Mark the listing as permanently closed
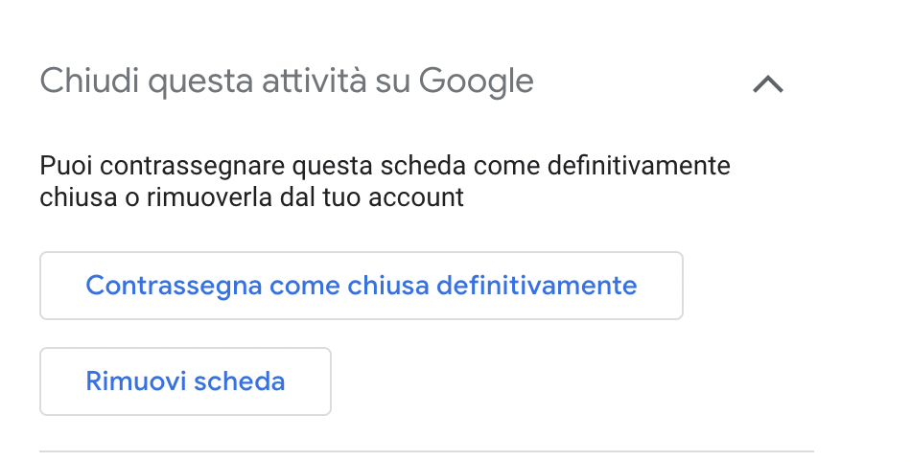The image size is (911, 462). pyautogui.click(x=362, y=286)
